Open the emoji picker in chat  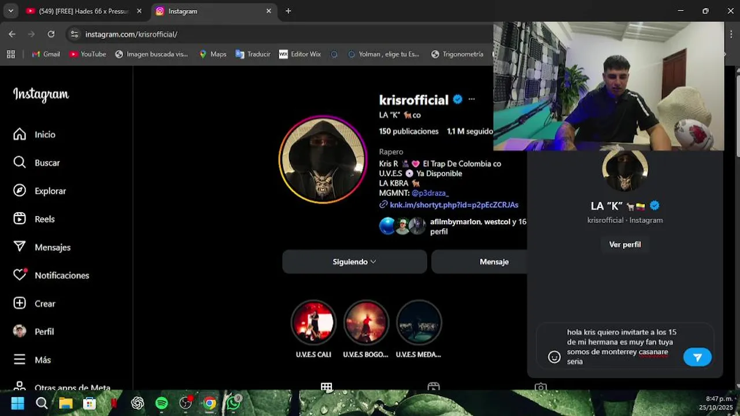click(x=554, y=357)
